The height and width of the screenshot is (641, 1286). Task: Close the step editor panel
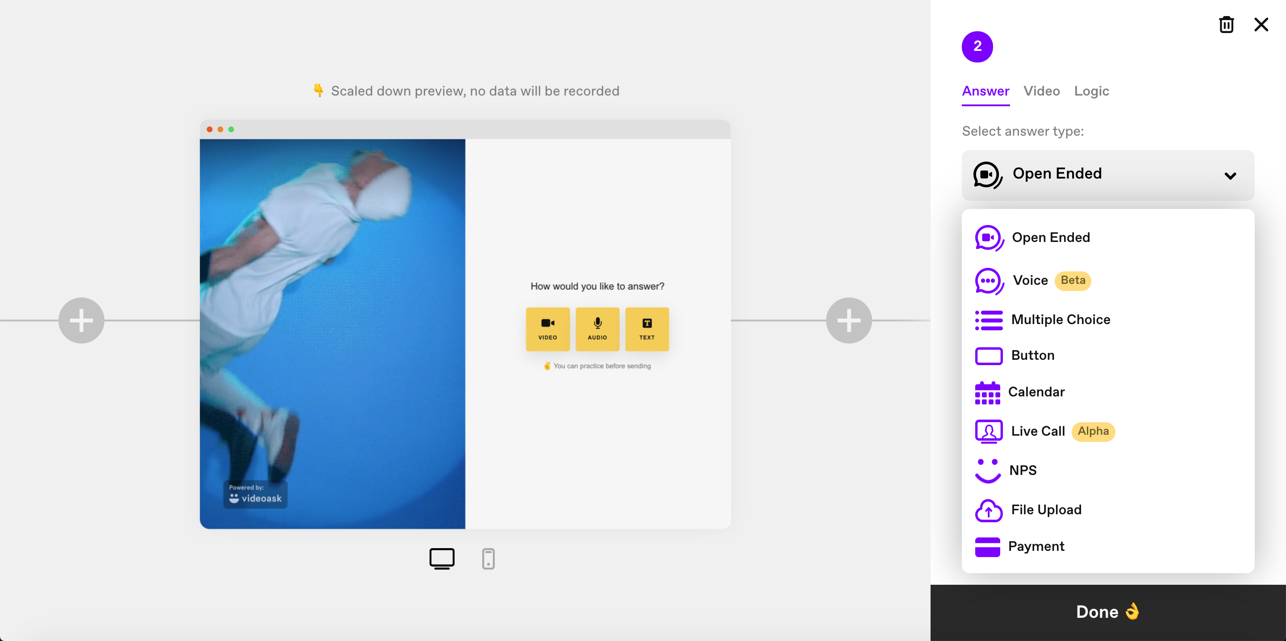point(1261,25)
